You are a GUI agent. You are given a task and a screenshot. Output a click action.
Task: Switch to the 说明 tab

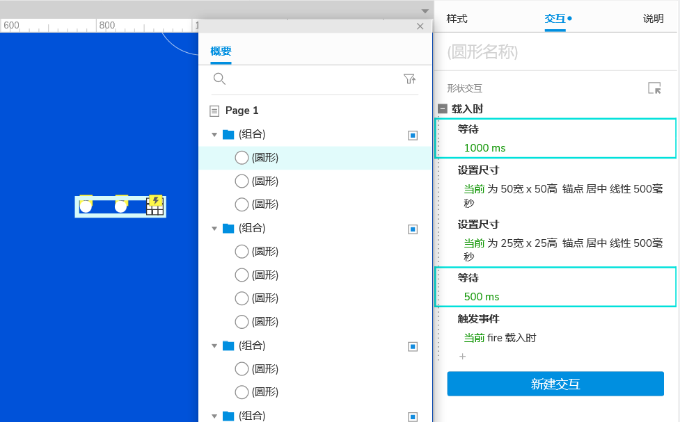pyautogui.click(x=653, y=19)
